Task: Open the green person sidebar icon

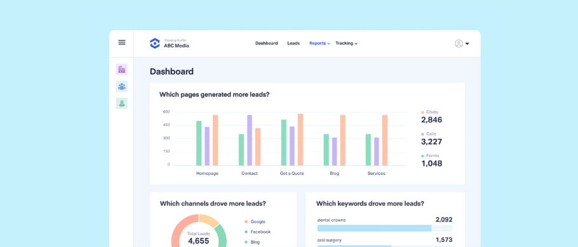Action: [x=122, y=103]
